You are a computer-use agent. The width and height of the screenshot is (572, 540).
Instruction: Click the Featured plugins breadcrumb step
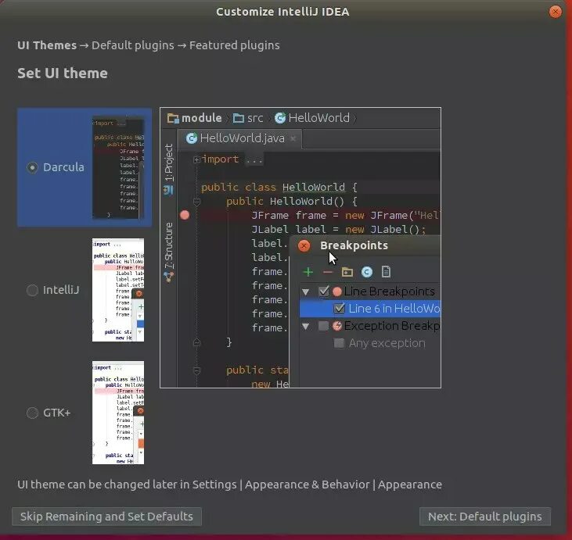235,45
